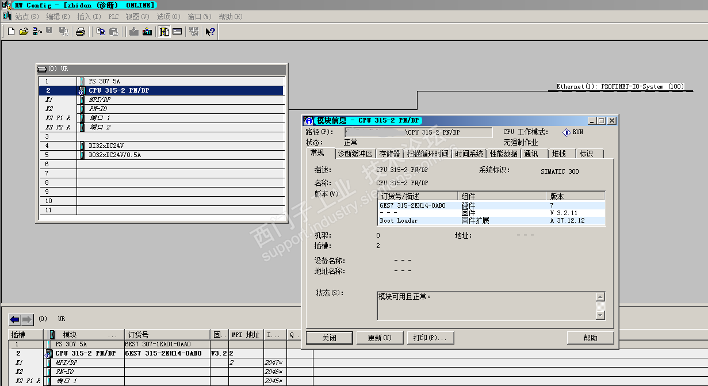Click the 打印(P)... button

click(x=430, y=338)
